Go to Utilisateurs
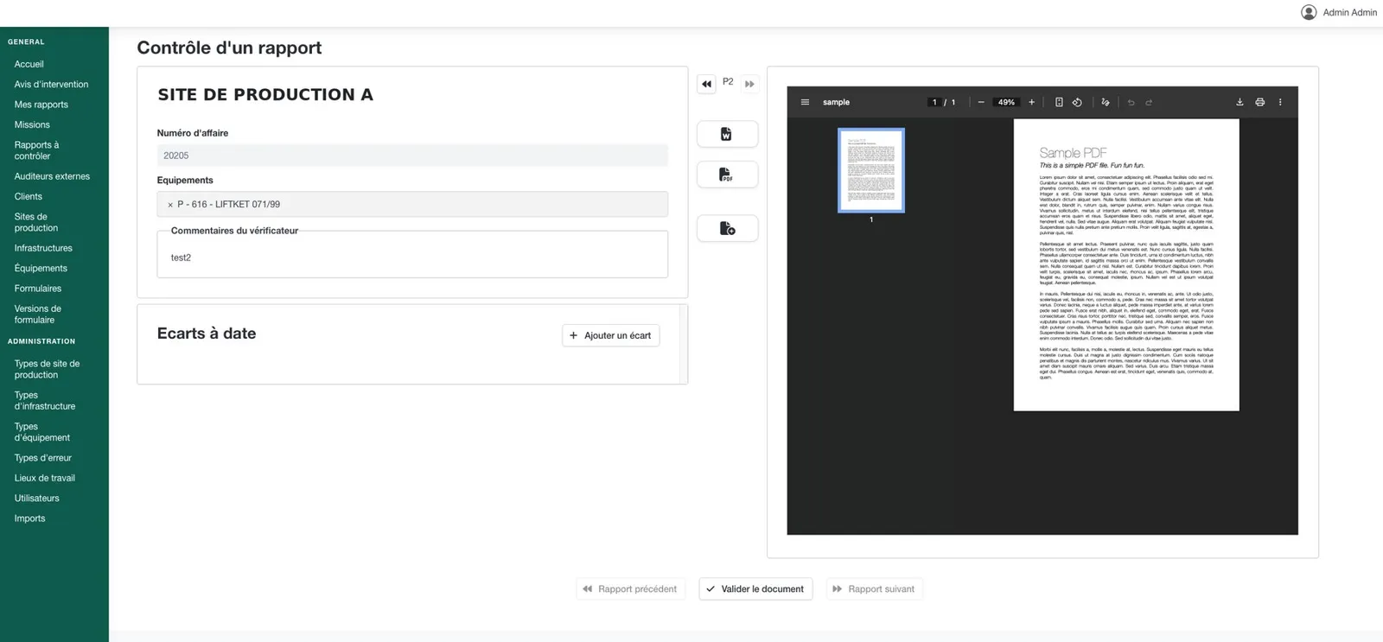Image resolution: width=1383 pixels, height=642 pixels. pyautogui.click(x=37, y=498)
